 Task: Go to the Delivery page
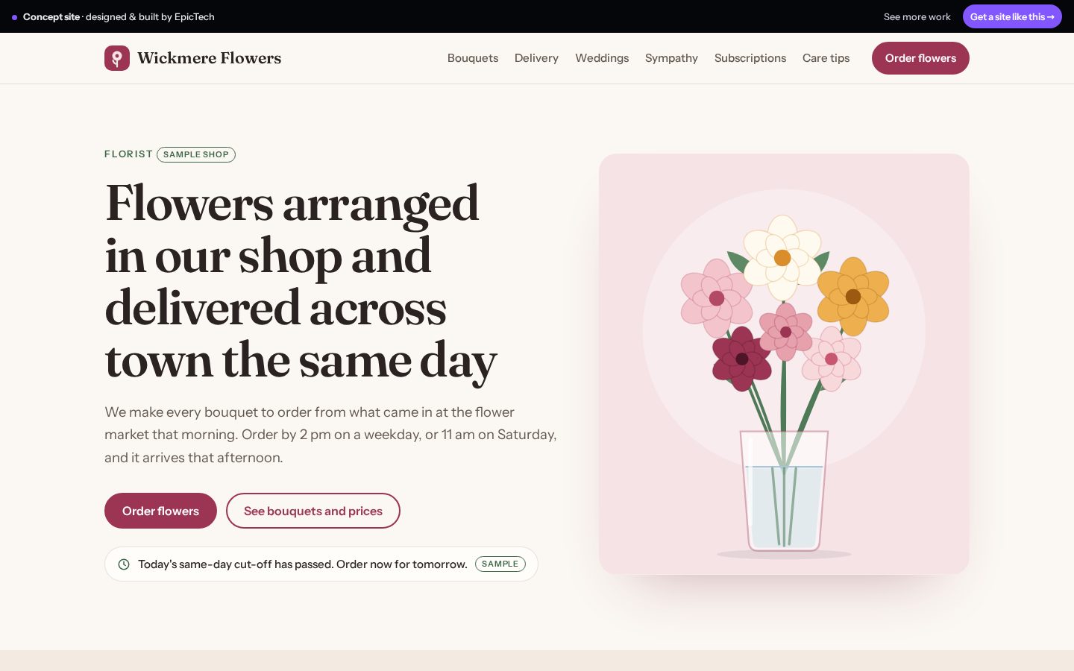pos(536,58)
